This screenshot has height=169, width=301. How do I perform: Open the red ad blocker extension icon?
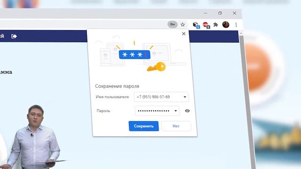click(x=206, y=25)
